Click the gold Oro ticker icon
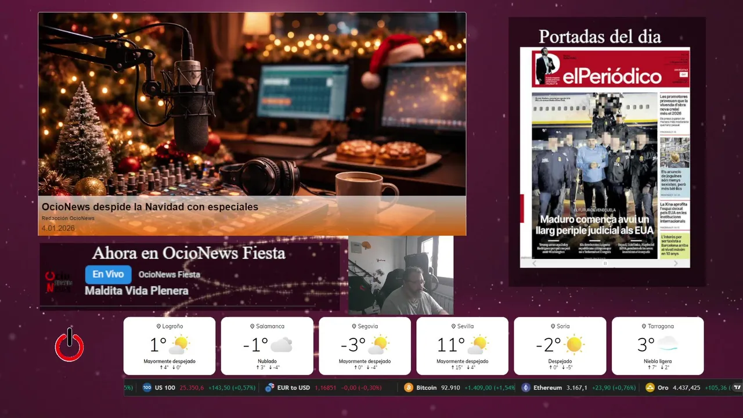The image size is (743, 418). 650,387
